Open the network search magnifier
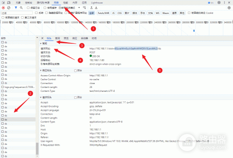This screenshot has height=158, width=233. click(21, 8)
